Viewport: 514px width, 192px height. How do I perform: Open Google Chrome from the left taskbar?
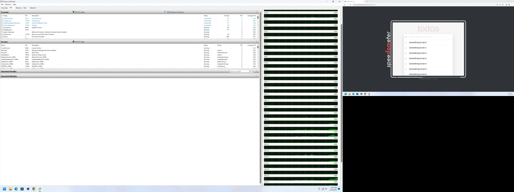(34, 189)
